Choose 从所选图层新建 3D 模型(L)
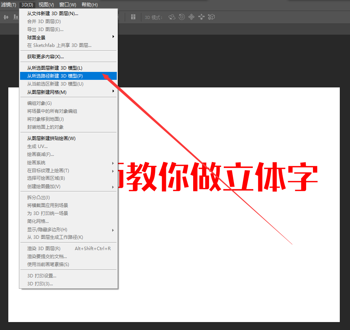Screen dimensions: 350x330 [x=68, y=68]
